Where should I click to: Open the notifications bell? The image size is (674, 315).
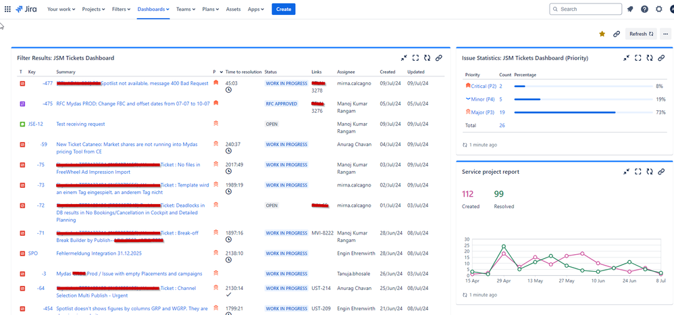[630, 9]
